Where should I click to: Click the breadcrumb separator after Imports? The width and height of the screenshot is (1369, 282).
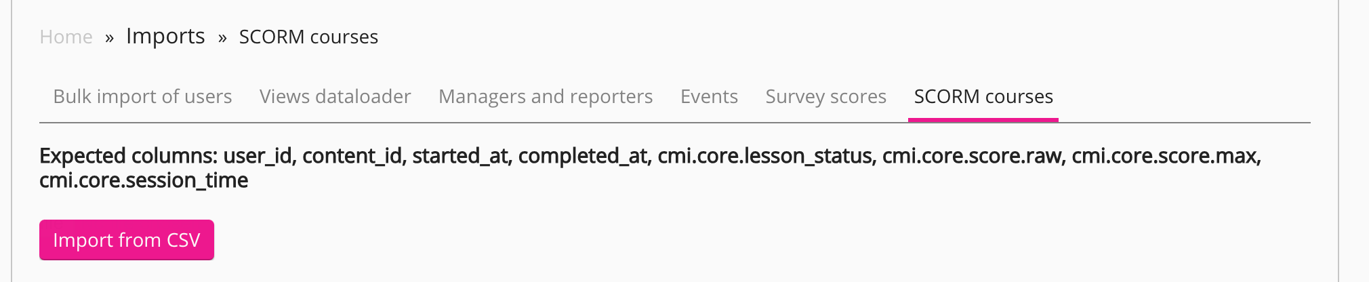coord(222,37)
